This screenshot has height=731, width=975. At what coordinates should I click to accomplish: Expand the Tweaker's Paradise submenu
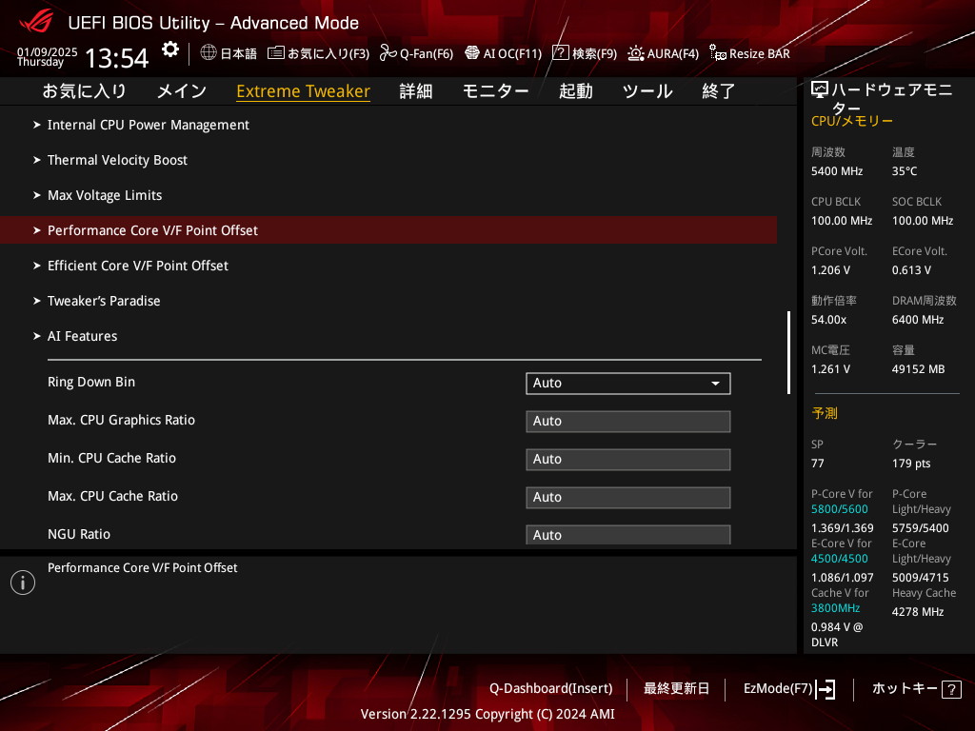click(x=104, y=301)
